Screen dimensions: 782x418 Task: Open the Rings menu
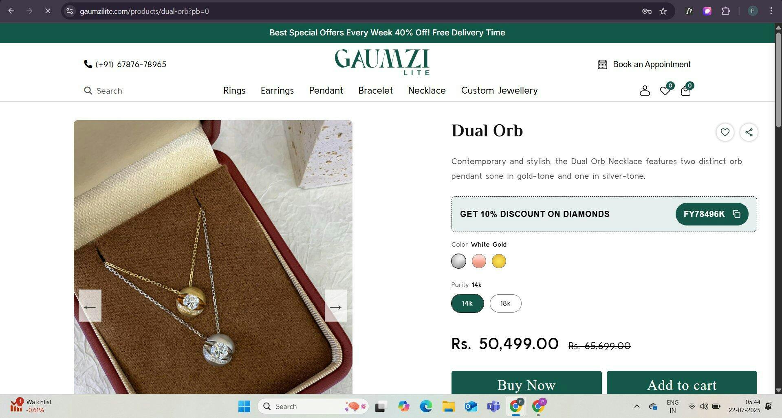coord(234,90)
